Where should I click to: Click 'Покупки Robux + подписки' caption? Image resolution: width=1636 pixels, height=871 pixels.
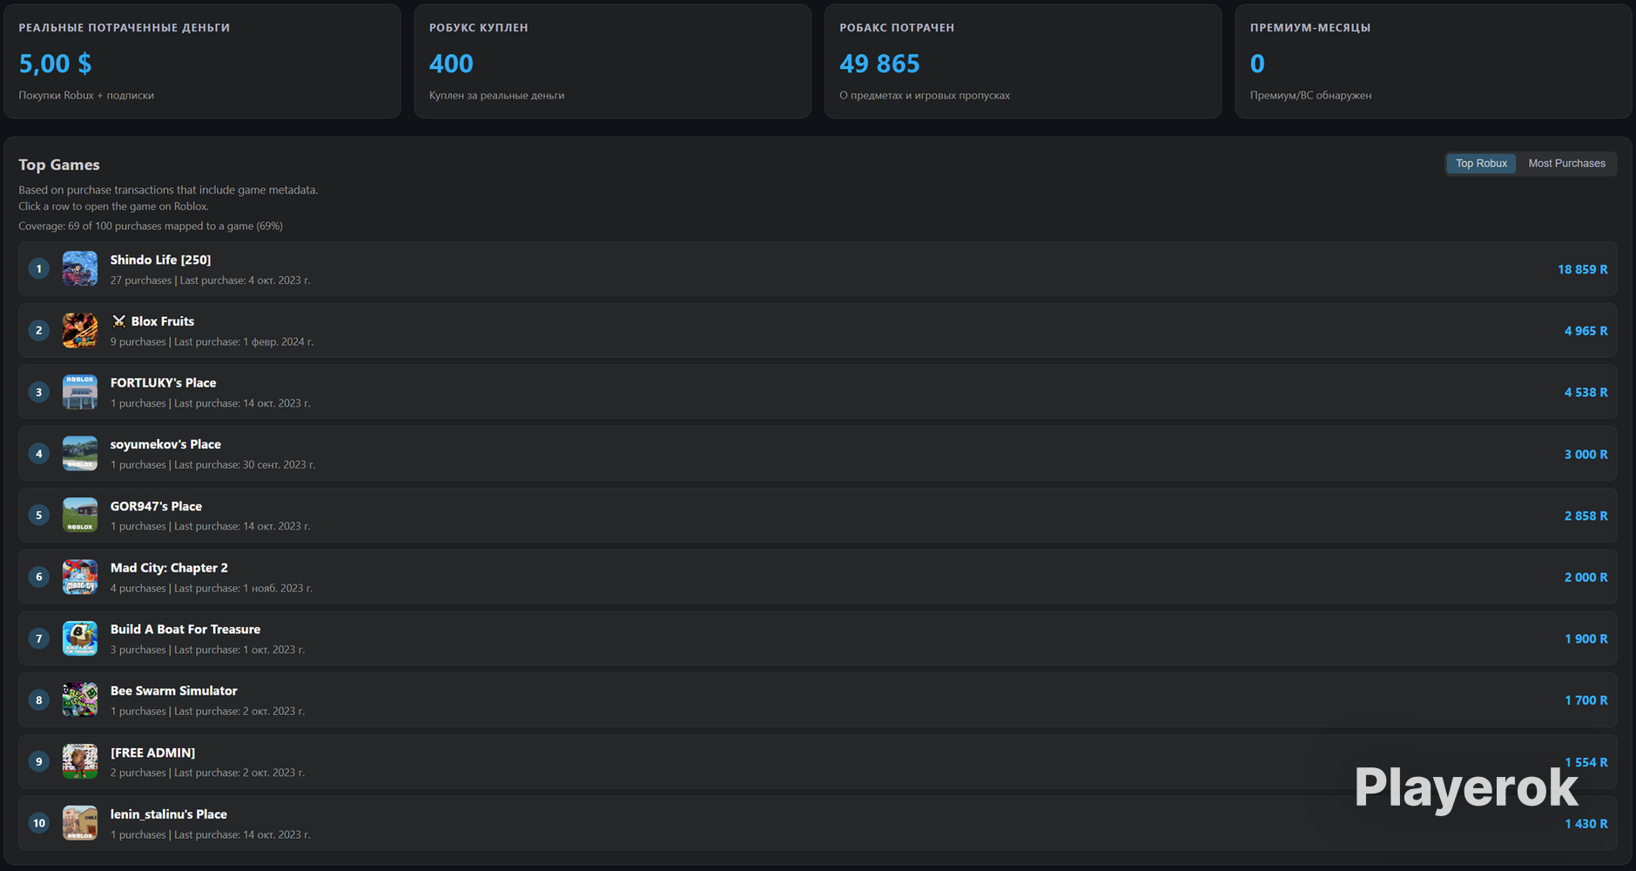[86, 96]
